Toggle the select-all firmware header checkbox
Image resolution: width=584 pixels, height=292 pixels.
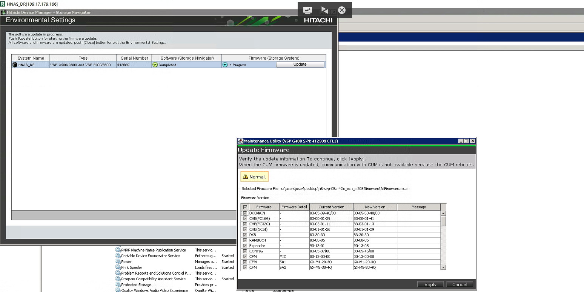coord(245,207)
